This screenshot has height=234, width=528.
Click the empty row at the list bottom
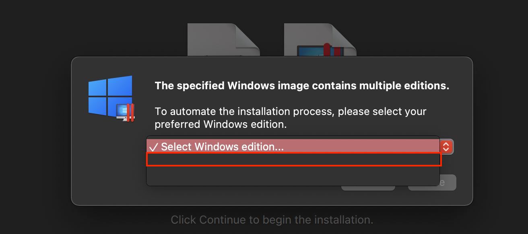pos(294,176)
